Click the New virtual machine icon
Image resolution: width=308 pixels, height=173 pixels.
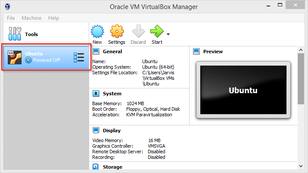pos(97,32)
